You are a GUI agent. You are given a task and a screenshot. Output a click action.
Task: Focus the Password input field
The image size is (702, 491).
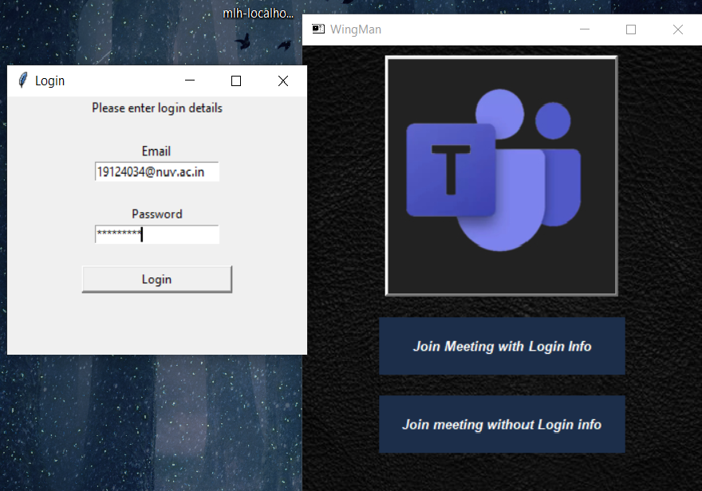156,234
